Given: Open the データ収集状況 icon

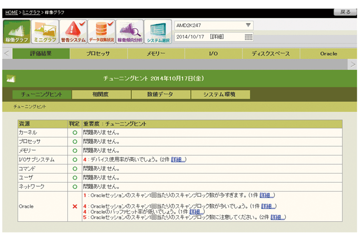Looking at the screenshot, I should tap(101, 32).
